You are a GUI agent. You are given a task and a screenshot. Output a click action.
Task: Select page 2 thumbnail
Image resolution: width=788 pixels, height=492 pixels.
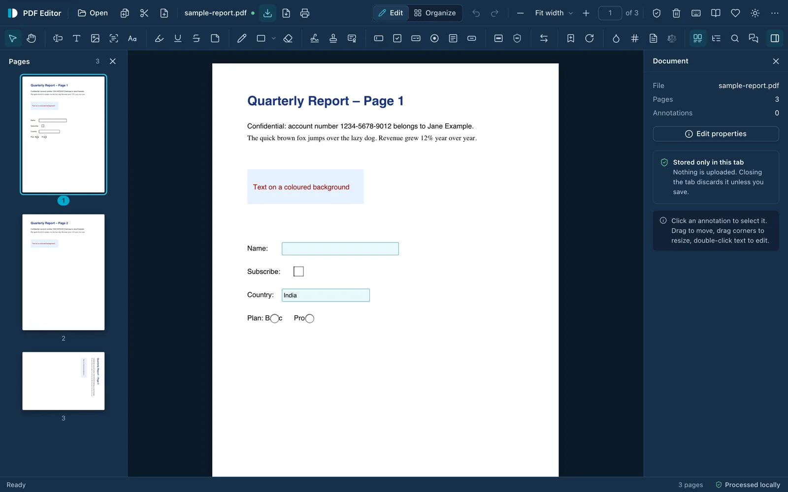[x=64, y=272]
